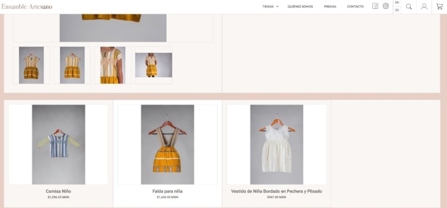Open the PRENSA menu item
The width and height of the screenshot is (447, 208).
330,7
